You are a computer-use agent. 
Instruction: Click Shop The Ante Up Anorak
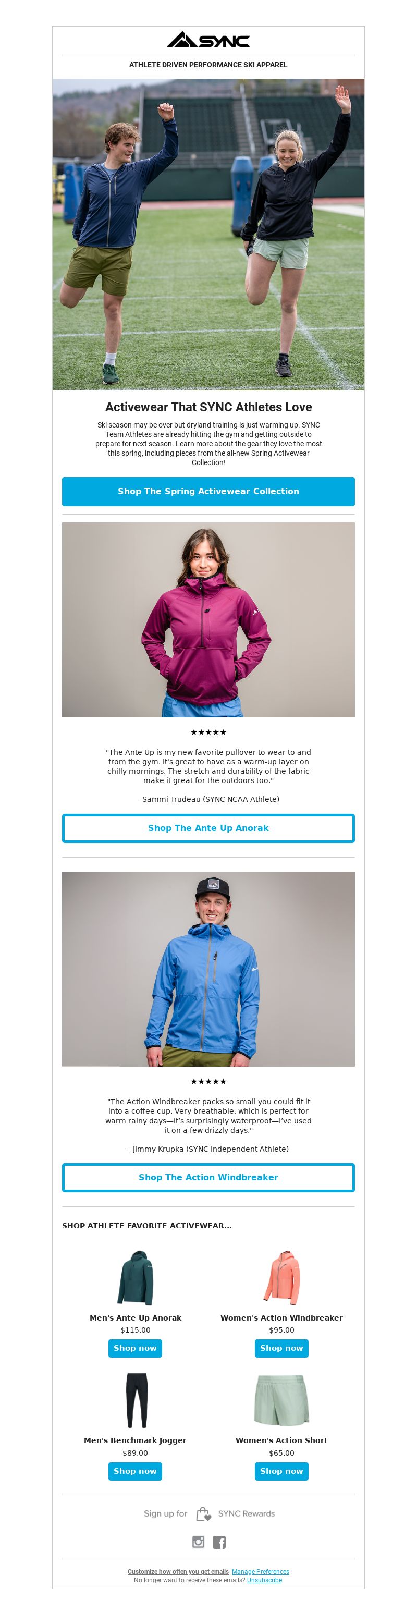208,828
